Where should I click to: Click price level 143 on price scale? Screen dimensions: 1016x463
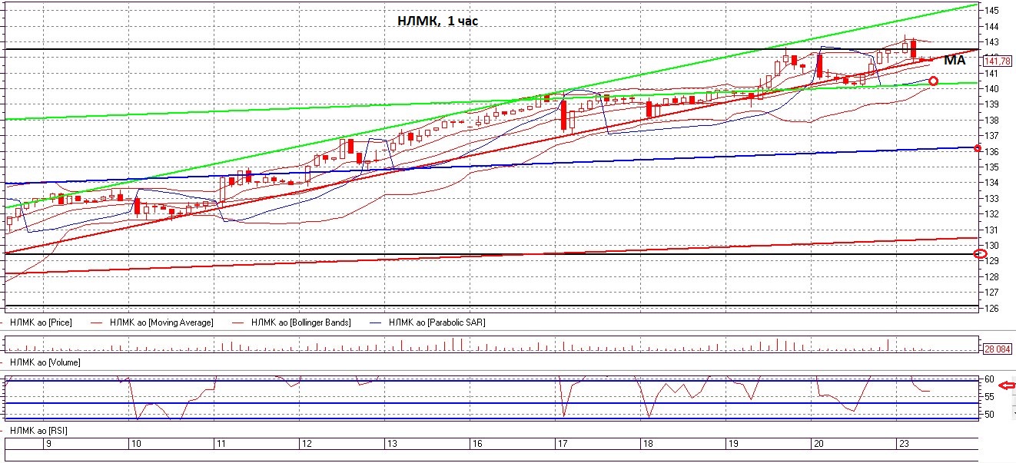[991, 41]
